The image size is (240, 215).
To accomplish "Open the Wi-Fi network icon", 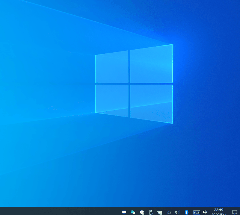I will [x=169, y=212].
